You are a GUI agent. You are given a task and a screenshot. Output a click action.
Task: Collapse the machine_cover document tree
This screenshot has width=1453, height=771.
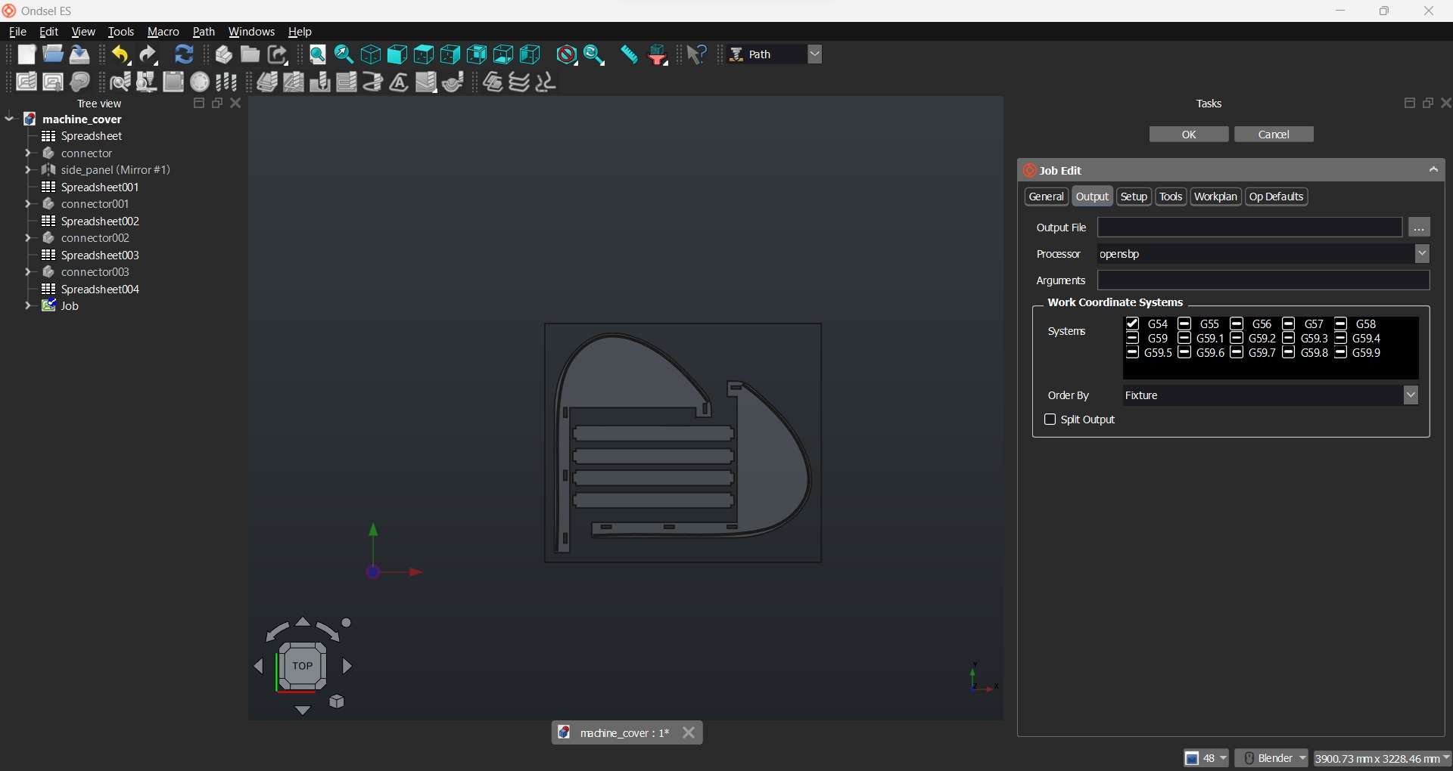pos(10,119)
